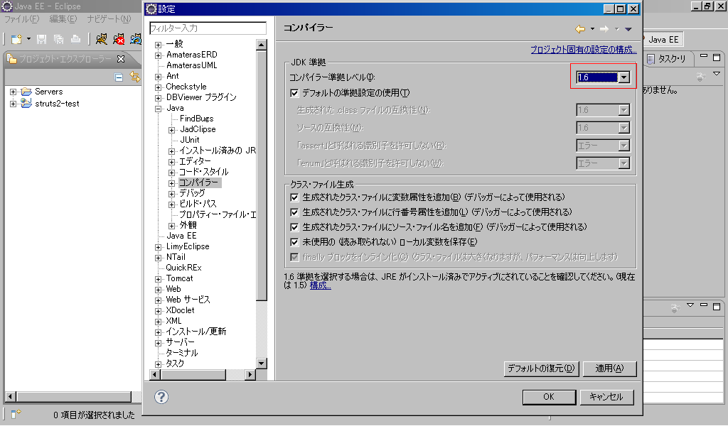Select デバッグ in preferences tree
The height and width of the screenshot is (426, 728).
[x=192, y=193]
